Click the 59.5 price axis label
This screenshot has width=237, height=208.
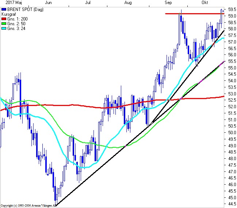click(231, 10)
